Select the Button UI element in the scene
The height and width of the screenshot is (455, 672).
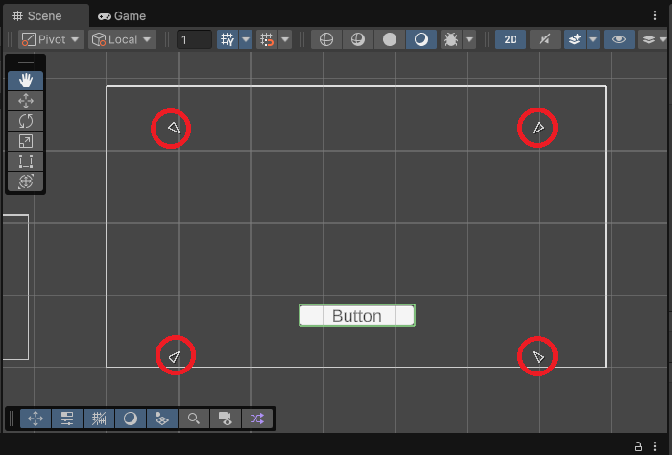tap(357, 316)
